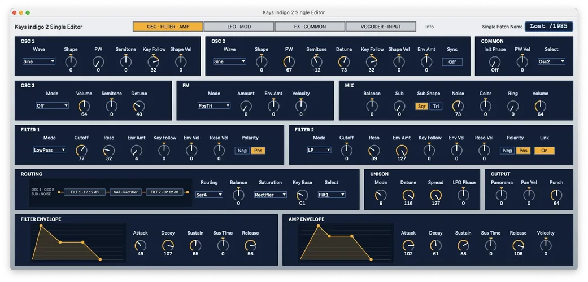Open the Saturation Rectifier dropdown
588x282 pixels.
tap(271, 195)
